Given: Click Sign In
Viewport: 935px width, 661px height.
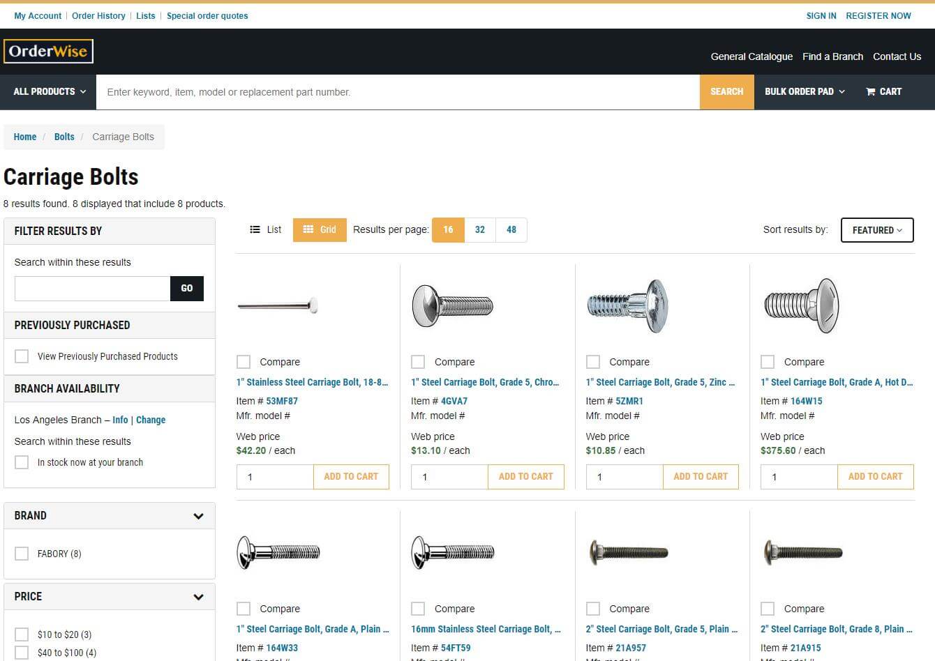Looking at the screenshot, I should click(x=821, y=15).
